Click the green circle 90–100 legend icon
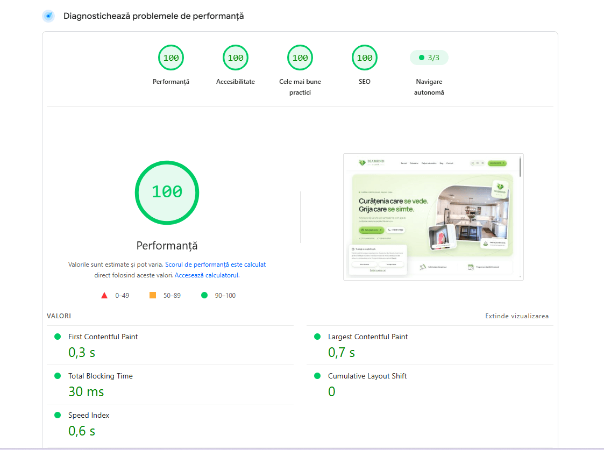Image resolution: width=604 pixels, height=450 pixels. [204, 295]
